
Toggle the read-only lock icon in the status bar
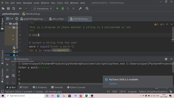(171, 91)
